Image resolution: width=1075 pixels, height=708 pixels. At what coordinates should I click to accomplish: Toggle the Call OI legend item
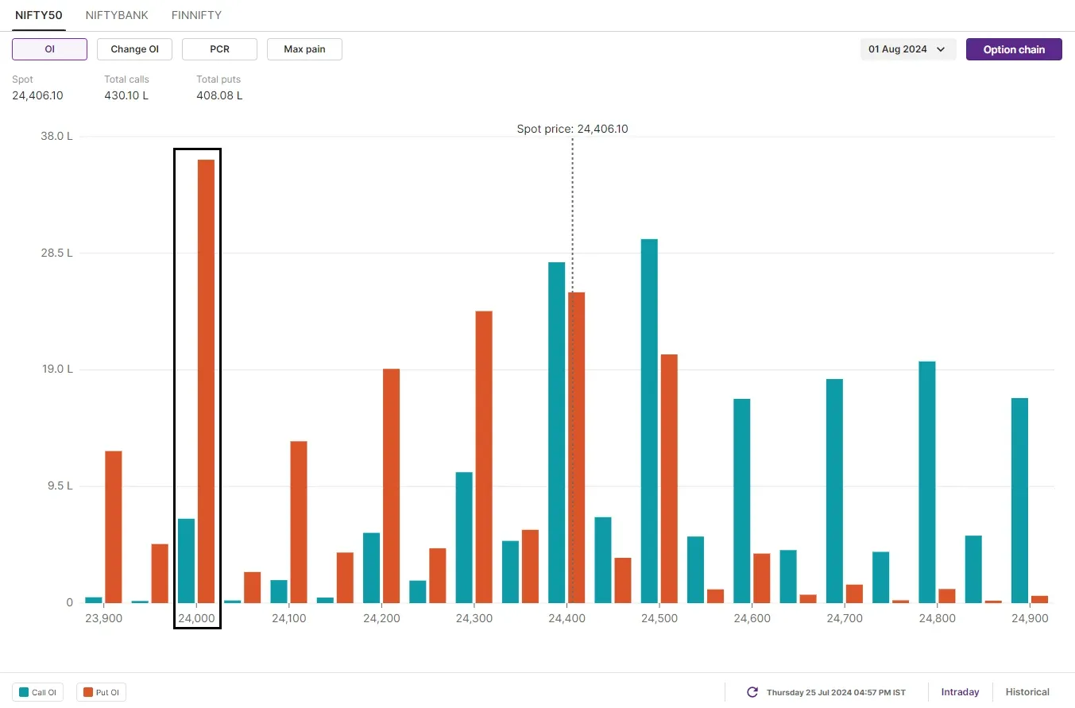click(37, 692)
